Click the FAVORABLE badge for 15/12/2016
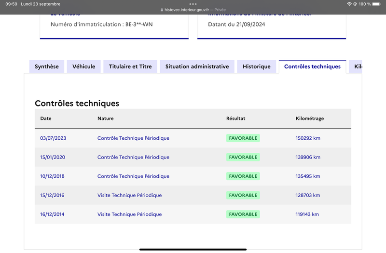386x253 pixels. pos(243,196)
